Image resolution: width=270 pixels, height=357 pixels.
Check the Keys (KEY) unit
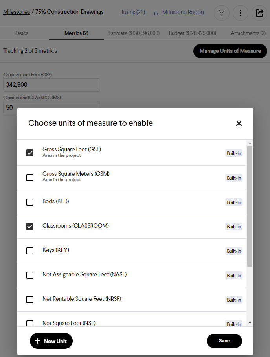point(30,251)
